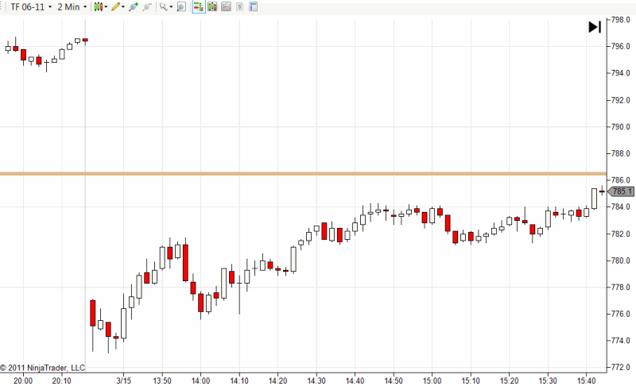
Task: Open the 2 Min interval dropdown
Action: (x=72, y=7)
